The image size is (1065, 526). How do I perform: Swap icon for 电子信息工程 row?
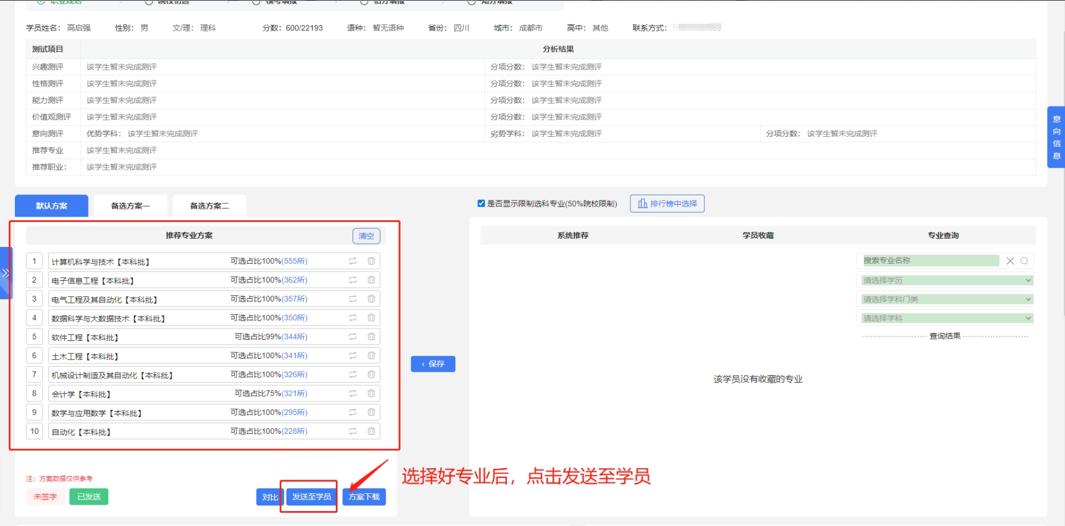pos(352,280)
